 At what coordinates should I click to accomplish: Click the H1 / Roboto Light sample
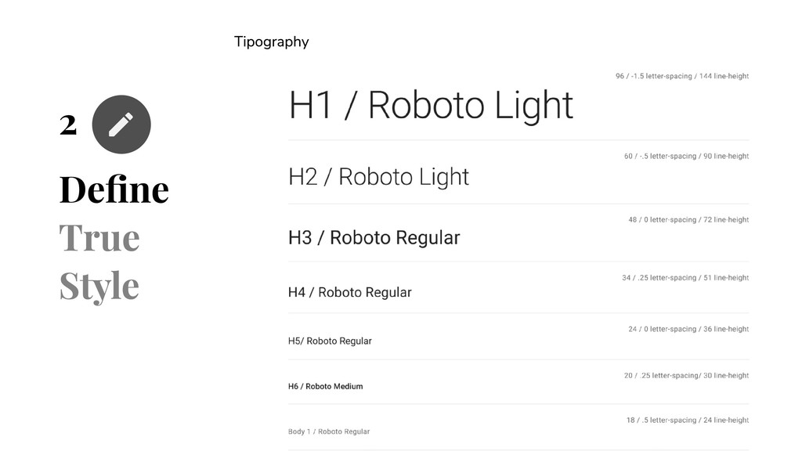(431, 106)
